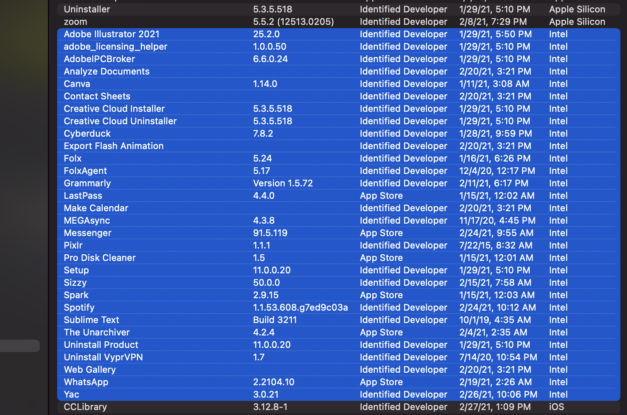Click zoom's Apple Silicon kind cell
This screenshot has width=627, height=415.
(x=577, y=22)
